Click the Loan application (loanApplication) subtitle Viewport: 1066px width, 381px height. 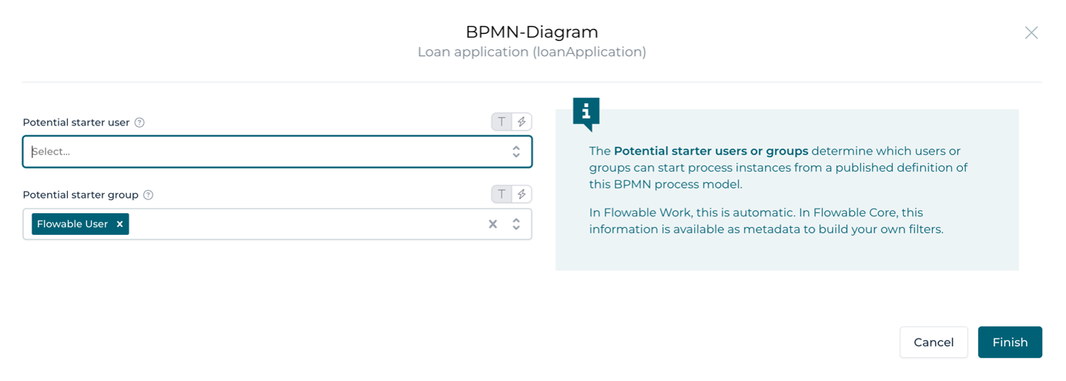point(531,52)
